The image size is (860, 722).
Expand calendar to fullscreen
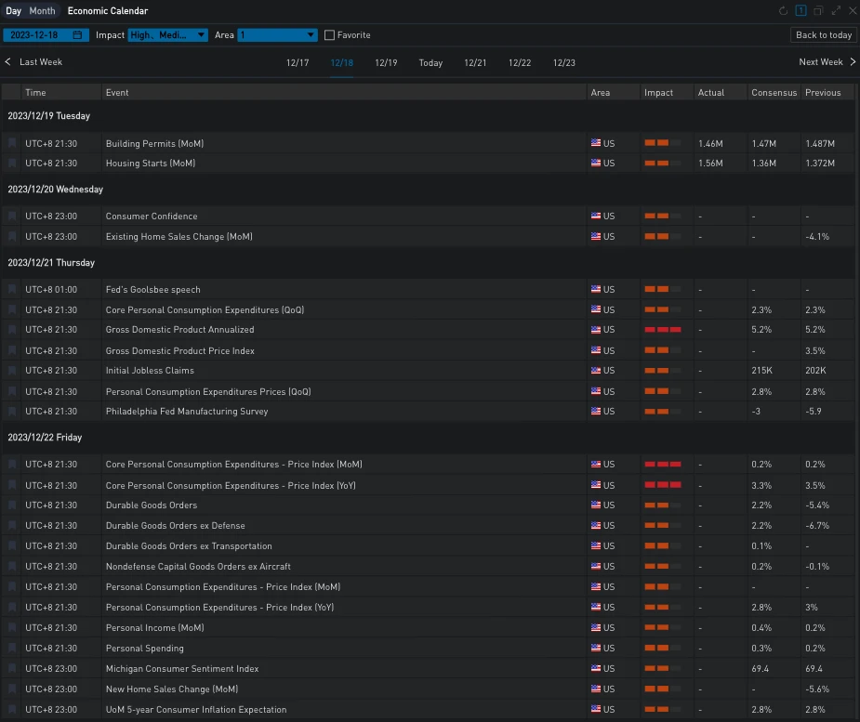coord(836,11)
